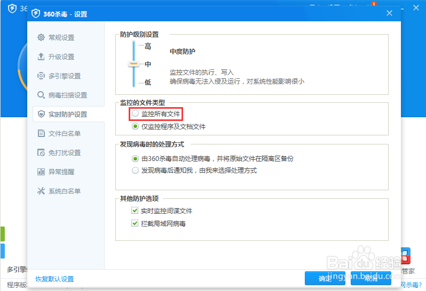Viewport: 426px width, 291px height.
Task: Switch to 多引擎设置 page
Action: (65, 76)
